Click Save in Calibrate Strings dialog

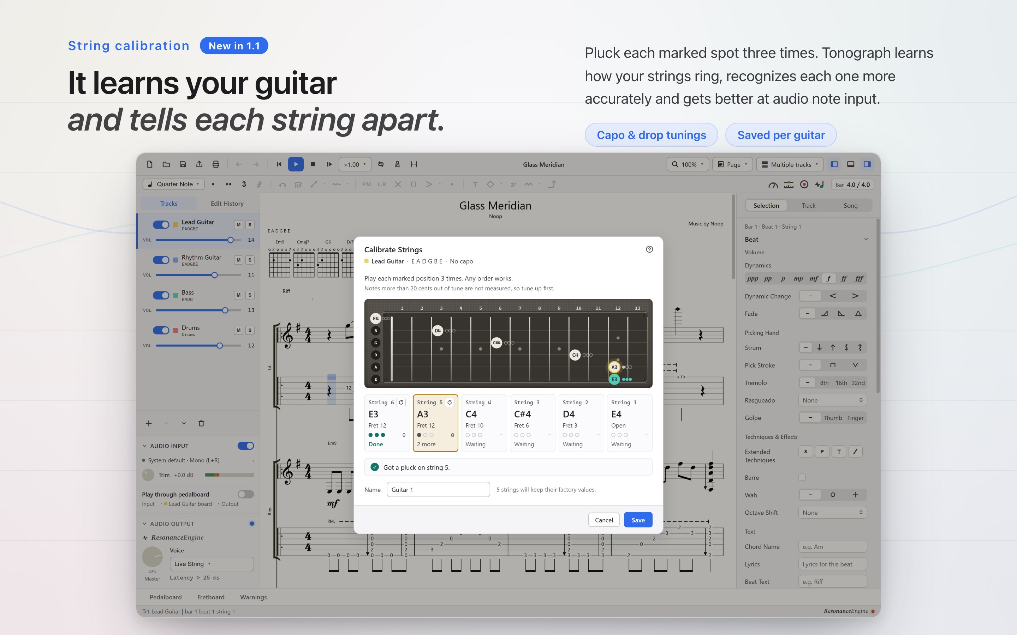(x=638, y=520)
